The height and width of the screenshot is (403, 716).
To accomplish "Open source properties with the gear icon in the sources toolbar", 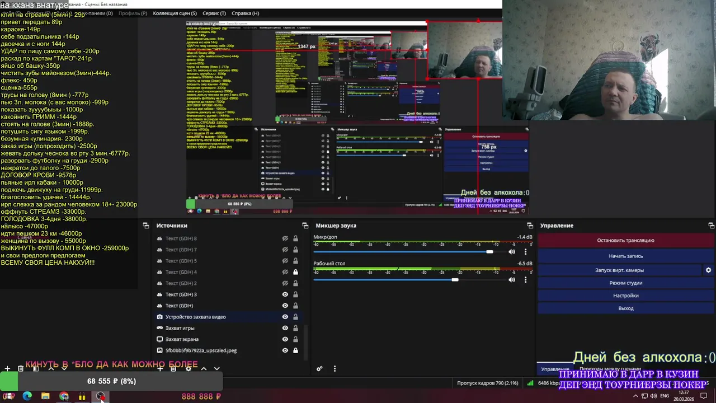I will pos(189,369).
